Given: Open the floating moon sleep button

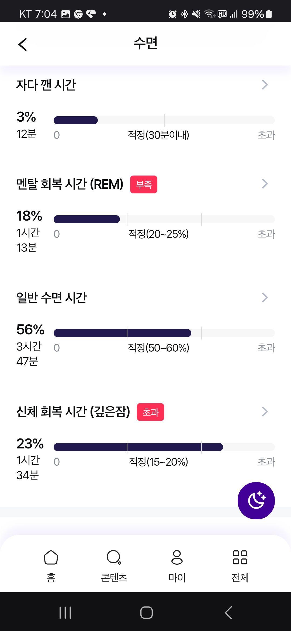Looking at the screenshot, I should (256, 500).
